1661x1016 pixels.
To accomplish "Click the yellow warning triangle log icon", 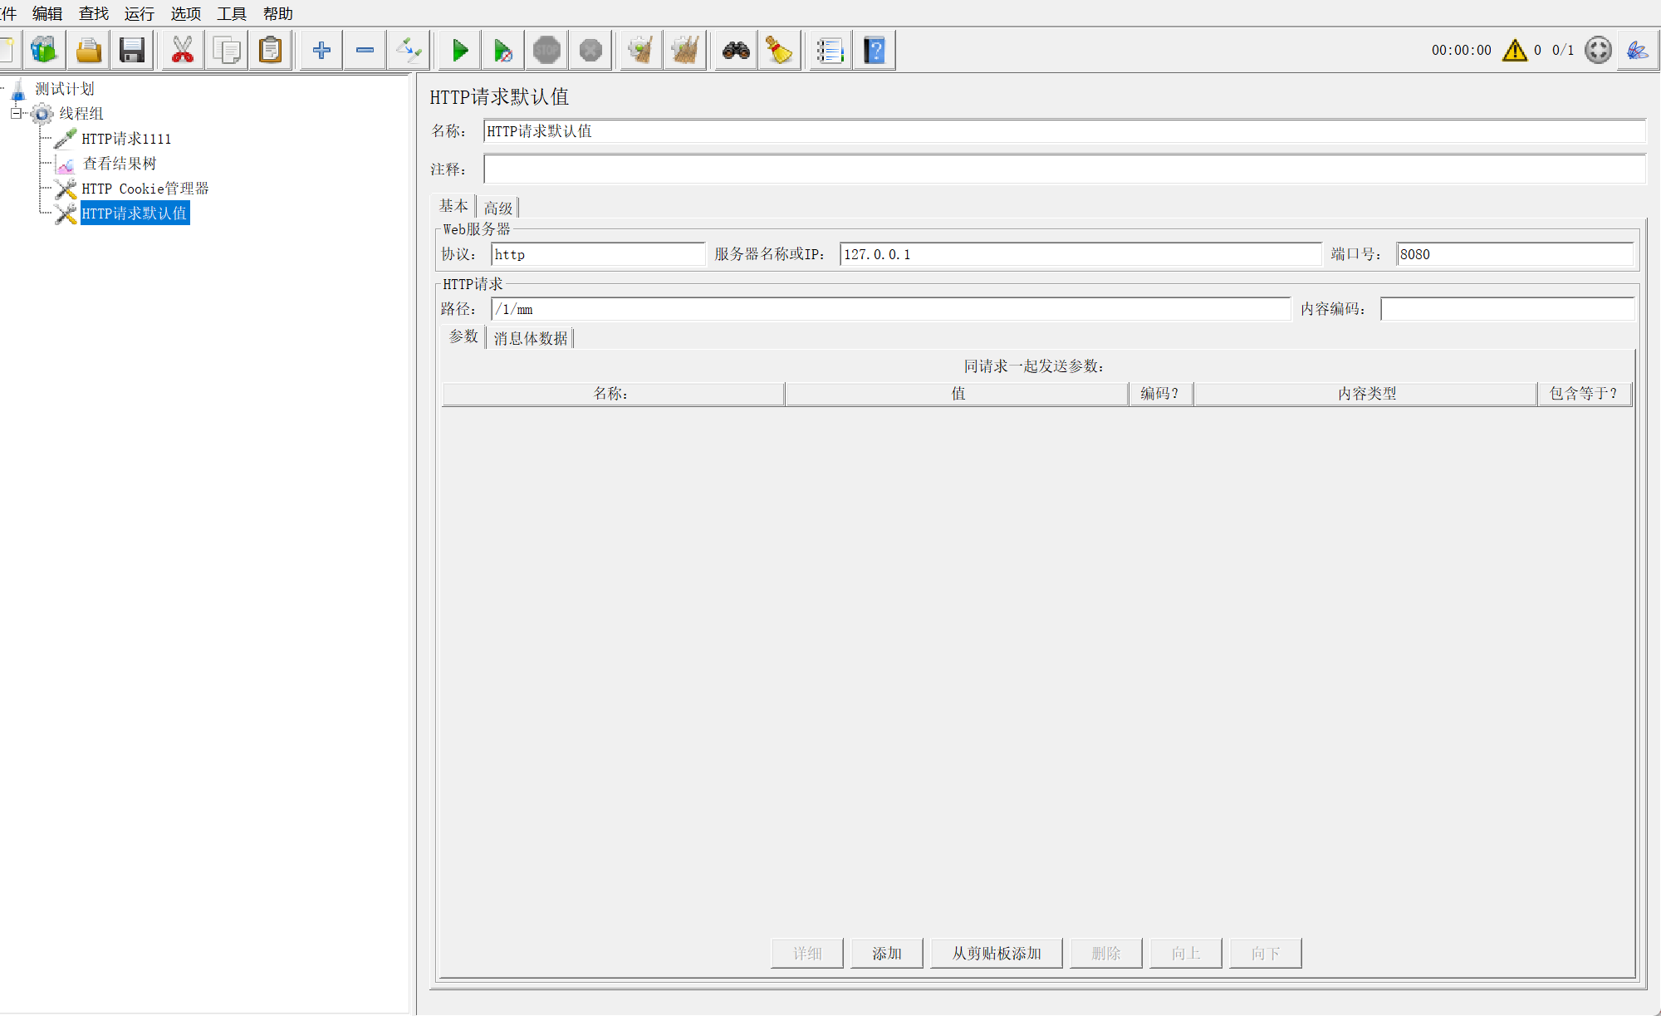I will click(x=1515, y=50).
